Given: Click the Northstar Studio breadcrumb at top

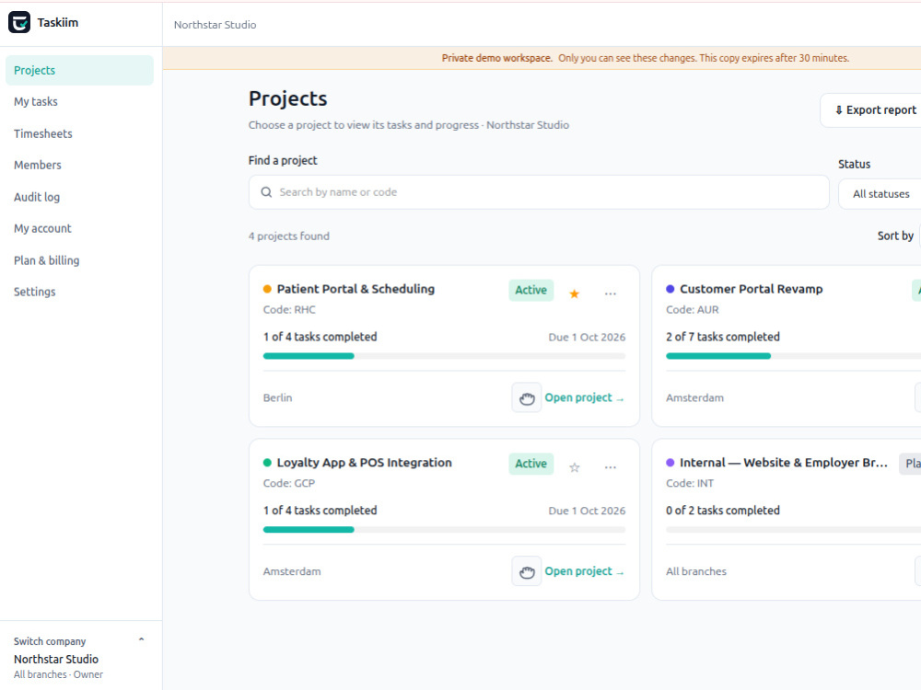Looking at the screenshot, I should click(x=215, y=25).
